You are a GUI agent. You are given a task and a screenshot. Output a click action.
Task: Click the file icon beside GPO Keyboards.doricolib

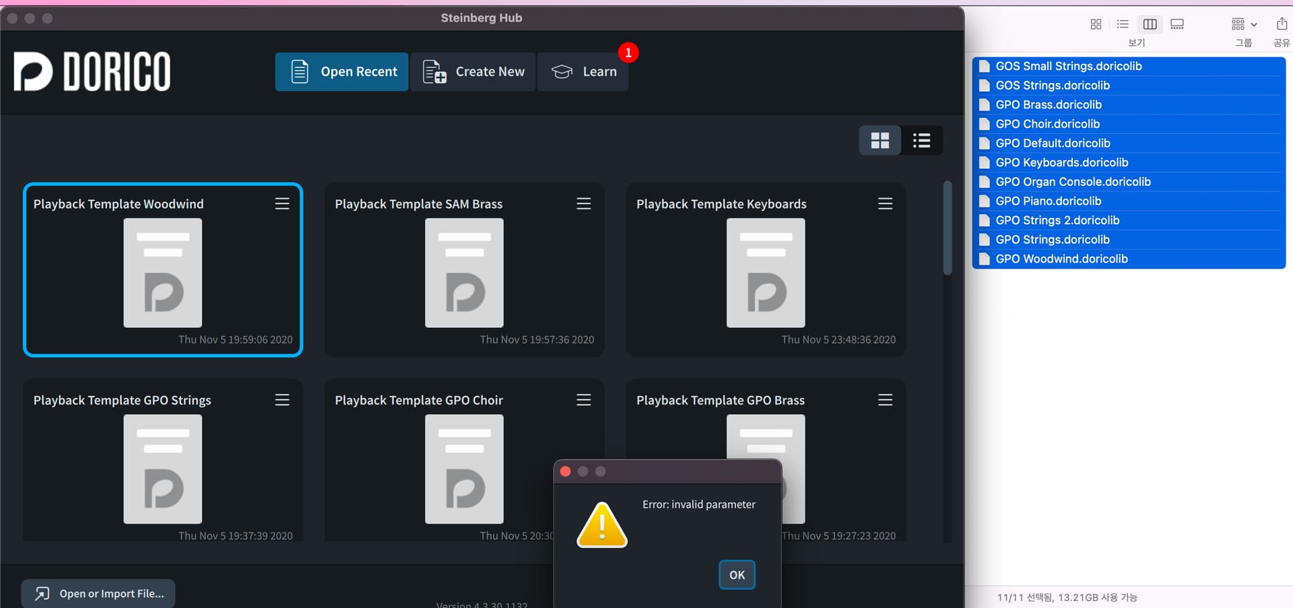point(984,162)
